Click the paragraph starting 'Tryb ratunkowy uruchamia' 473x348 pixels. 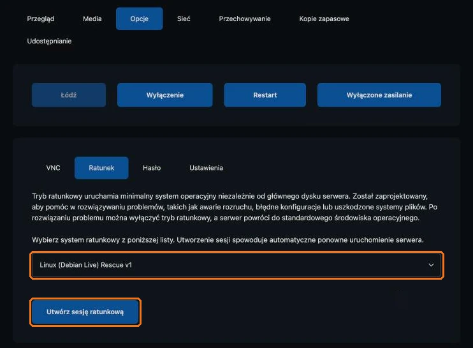pyautogui.click(x=235, y=207)
